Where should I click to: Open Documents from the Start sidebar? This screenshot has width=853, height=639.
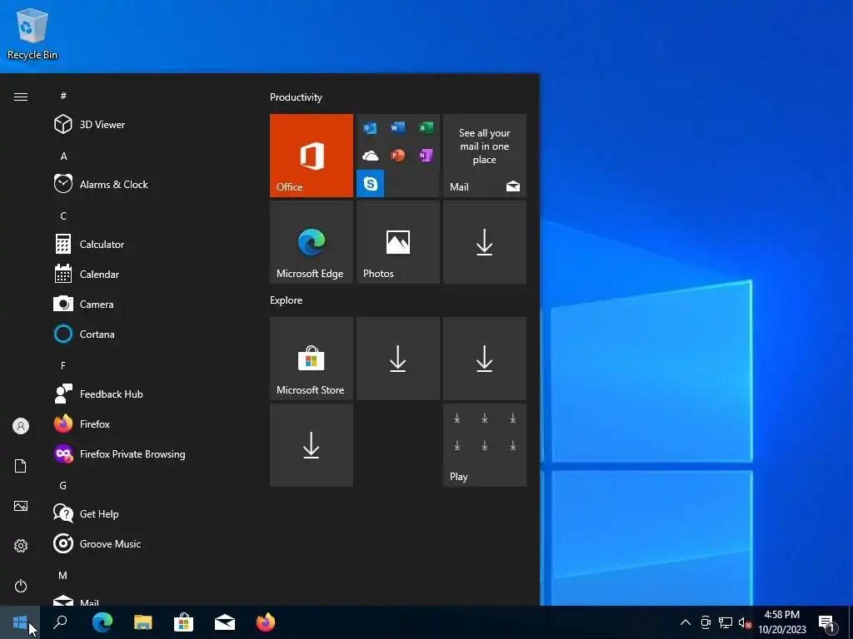[x=21, y=466]
